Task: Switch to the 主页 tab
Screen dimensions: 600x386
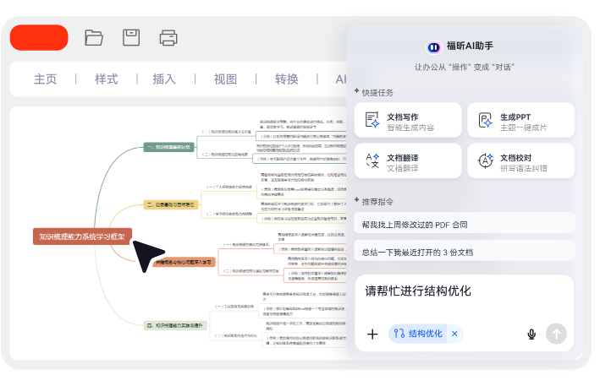Action: pos(45,79)
